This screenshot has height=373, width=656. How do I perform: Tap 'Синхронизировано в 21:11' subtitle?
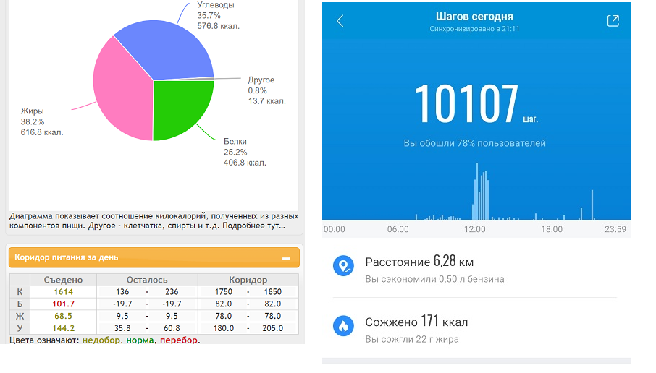click(x=474, y=29)
